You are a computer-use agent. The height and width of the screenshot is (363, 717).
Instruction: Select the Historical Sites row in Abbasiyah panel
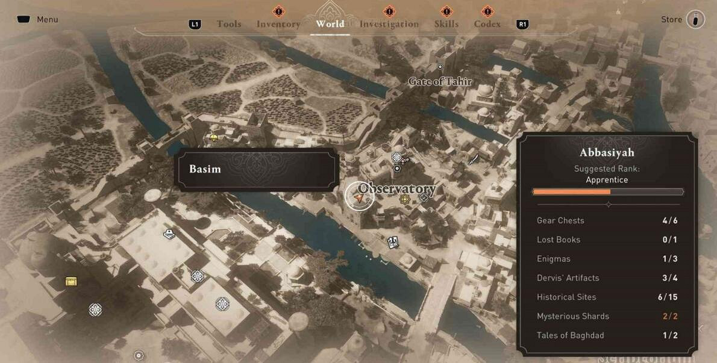click(x=607, y=297)
